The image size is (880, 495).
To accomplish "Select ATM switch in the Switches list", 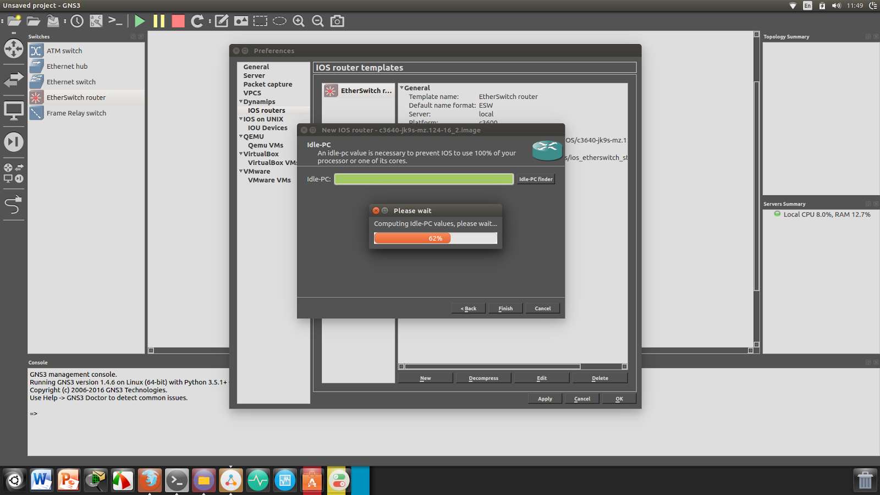I will click(86, 51).
